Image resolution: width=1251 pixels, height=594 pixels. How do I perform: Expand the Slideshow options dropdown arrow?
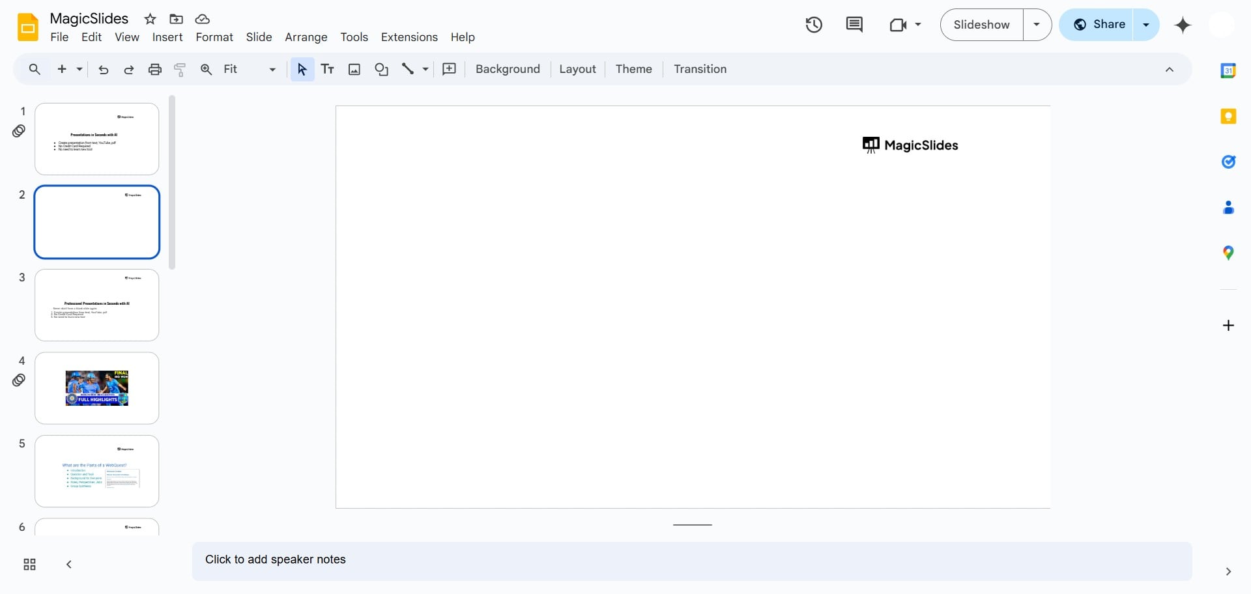[1037, 25]
